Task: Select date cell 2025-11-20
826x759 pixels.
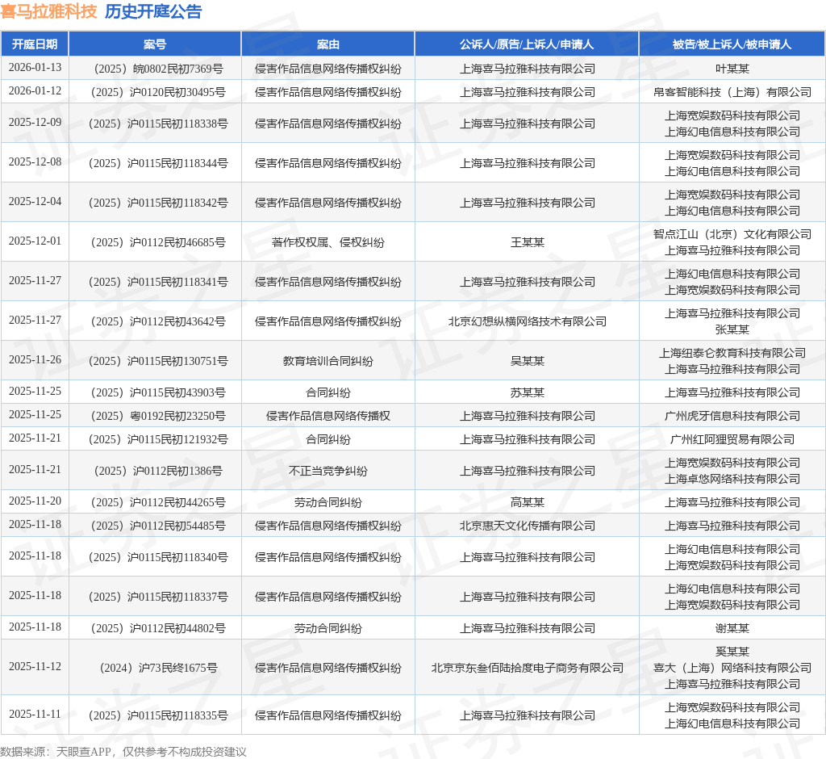Action: (35, 501)
